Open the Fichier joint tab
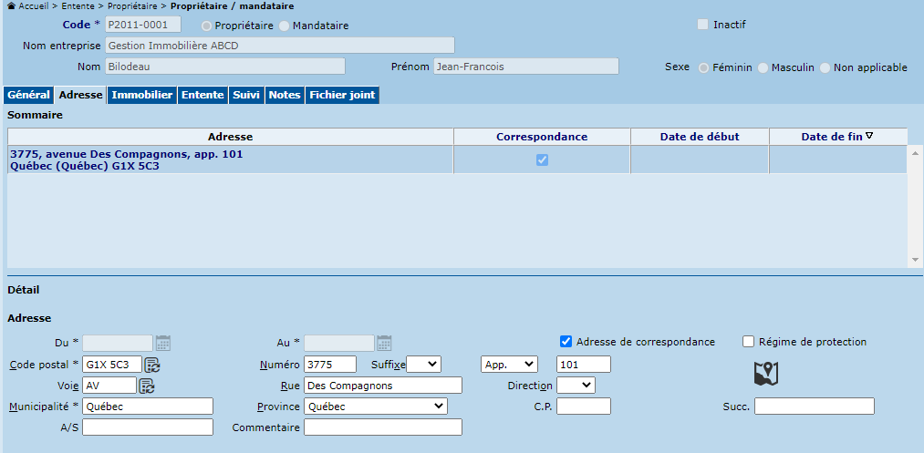 point(341,95)
